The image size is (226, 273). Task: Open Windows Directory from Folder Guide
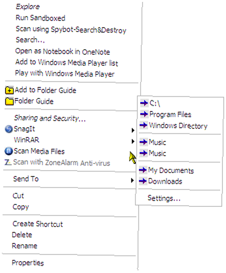(178, 126)
